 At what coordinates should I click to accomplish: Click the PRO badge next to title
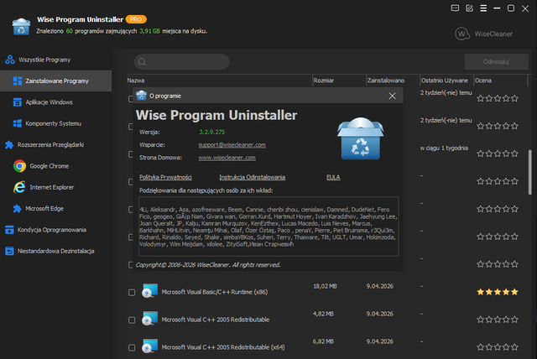(x=136, y=19)
